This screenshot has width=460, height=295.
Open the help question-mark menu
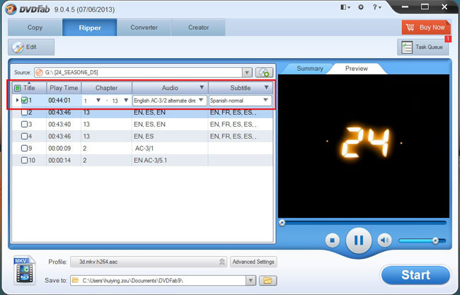[x=376, y=7]
